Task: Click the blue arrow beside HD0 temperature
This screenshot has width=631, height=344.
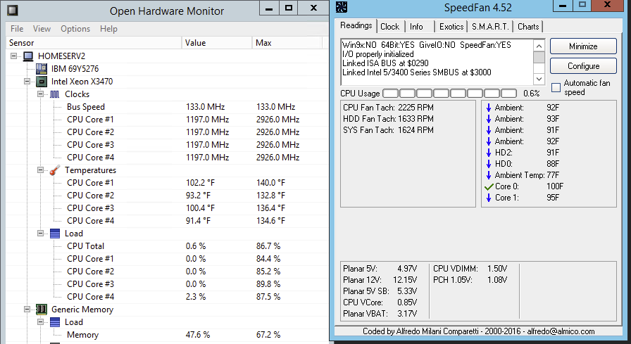Action: click(489, 164)
